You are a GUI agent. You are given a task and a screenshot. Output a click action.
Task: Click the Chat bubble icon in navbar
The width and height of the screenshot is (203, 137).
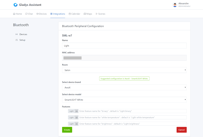coord(27,14)
